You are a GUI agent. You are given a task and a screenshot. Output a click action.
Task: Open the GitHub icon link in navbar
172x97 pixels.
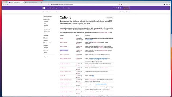click(114, 8)
